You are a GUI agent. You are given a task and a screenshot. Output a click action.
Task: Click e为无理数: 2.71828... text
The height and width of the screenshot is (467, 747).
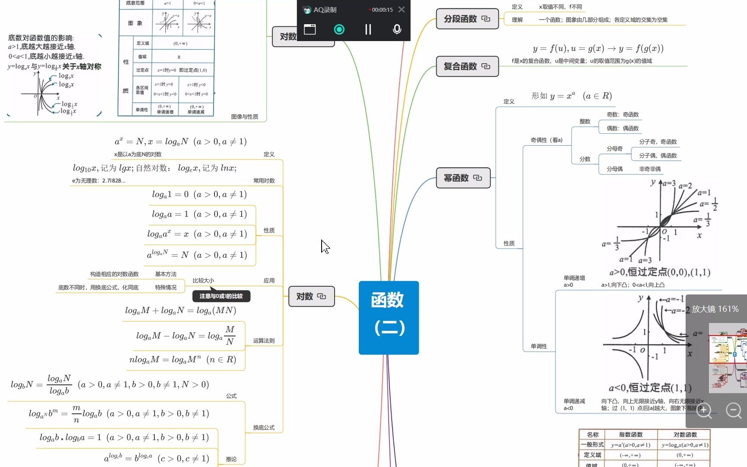click(x=99, y=181)
